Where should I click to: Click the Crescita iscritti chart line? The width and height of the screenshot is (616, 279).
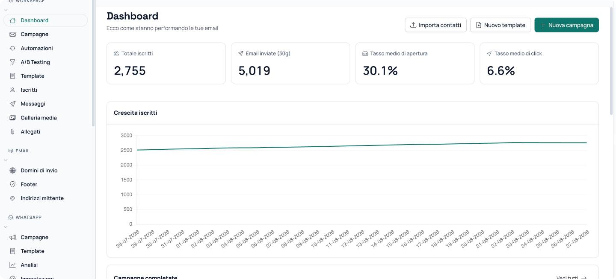(x=361, y=145)
